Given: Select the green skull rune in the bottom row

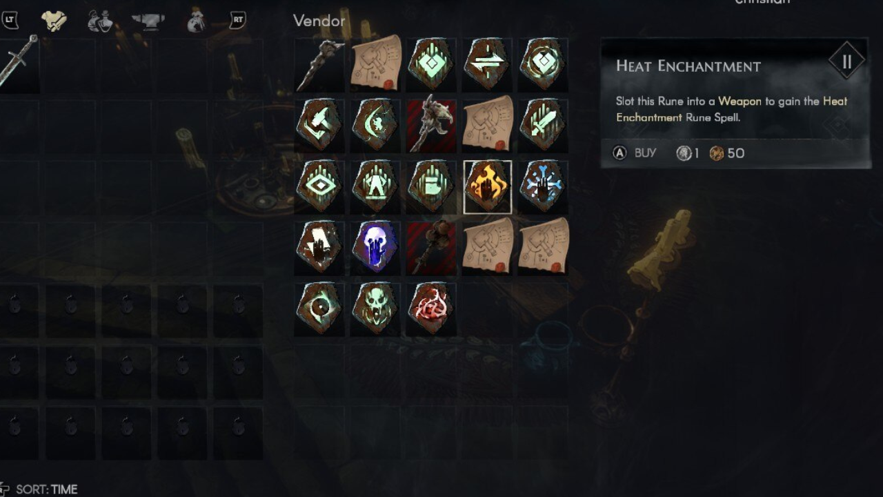Looking at the screenshot, I should tap(375, 308).
